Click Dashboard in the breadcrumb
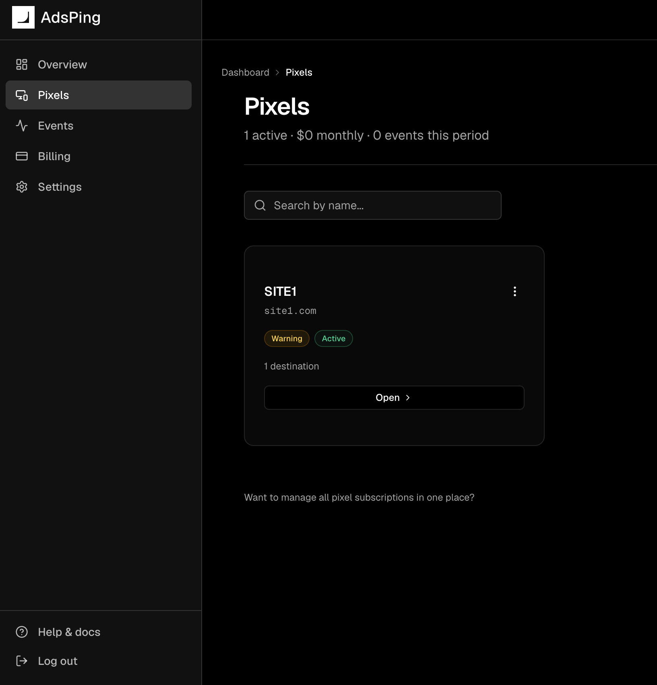 tap(245, 72)
